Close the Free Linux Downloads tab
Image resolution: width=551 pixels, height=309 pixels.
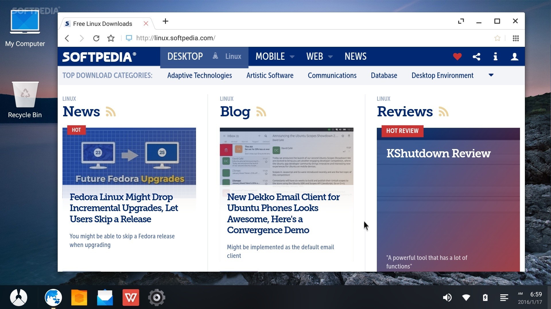coord(146,24)
